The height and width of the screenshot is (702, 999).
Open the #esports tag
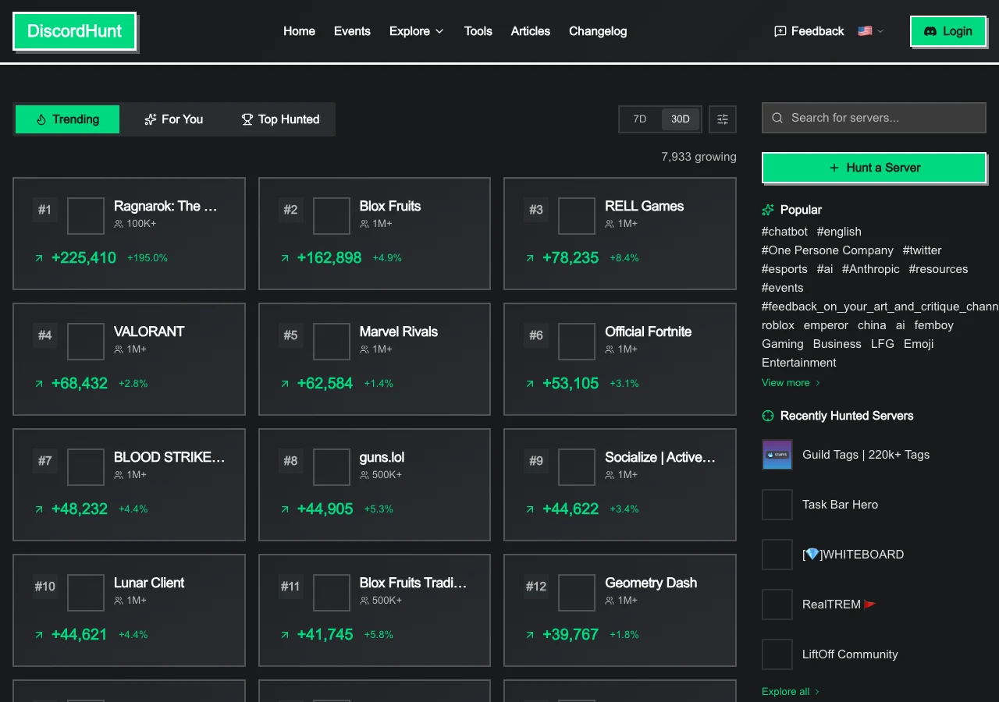tap(784, 269)
